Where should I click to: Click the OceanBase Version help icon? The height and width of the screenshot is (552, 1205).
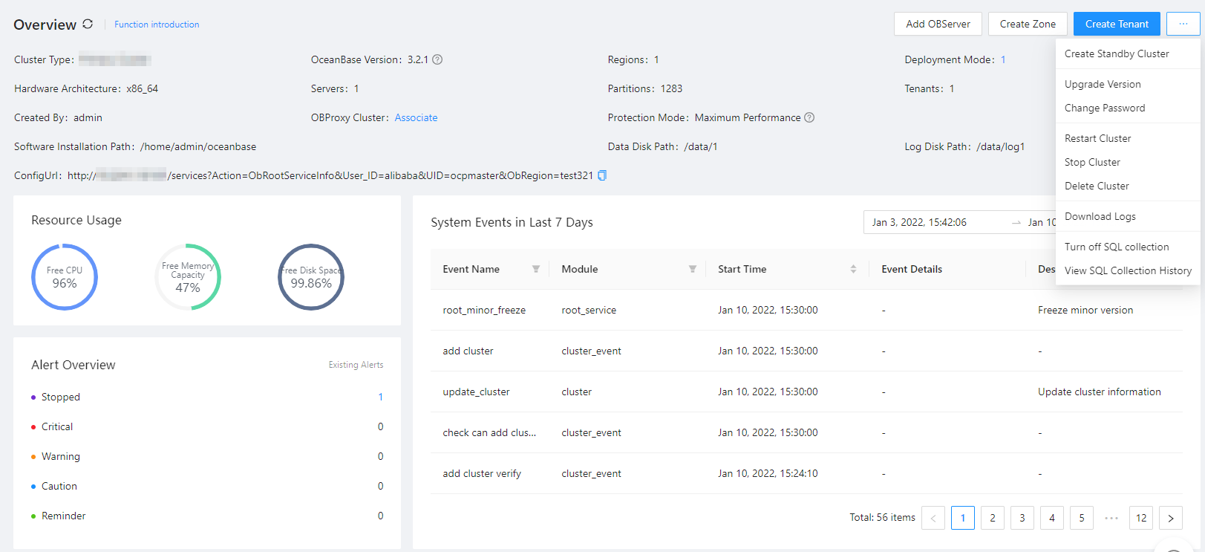437,59
